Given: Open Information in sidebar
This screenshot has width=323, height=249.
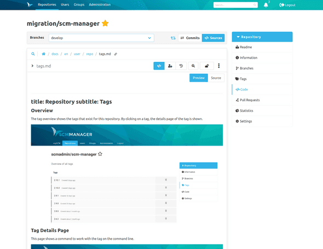Looking at the screenshot, I should 262,57.
